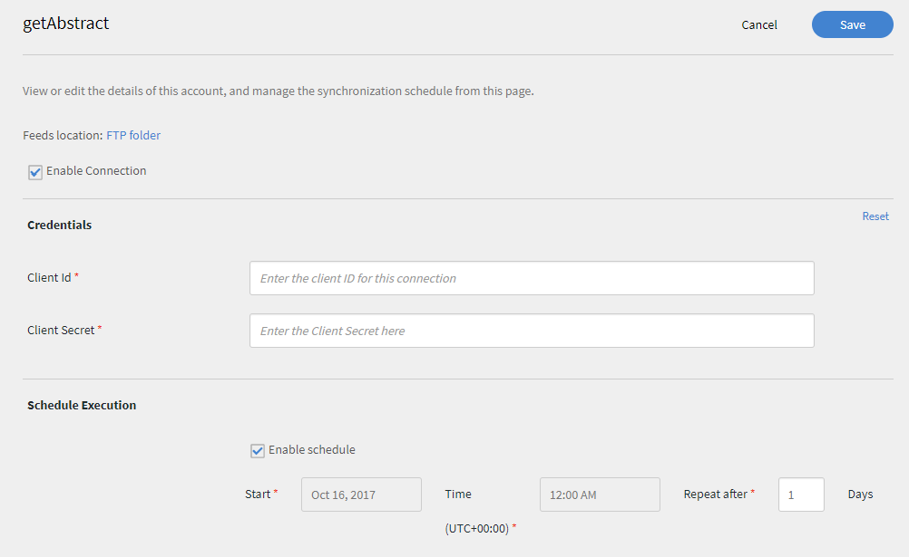This screenshot has width=909, height=557.
Task: Change the repeat interval of 1 day
Action: tap(801, 494)
